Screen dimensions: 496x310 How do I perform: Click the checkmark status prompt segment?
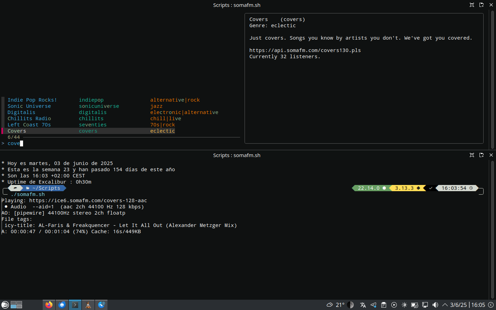click(x=431, y=188)
